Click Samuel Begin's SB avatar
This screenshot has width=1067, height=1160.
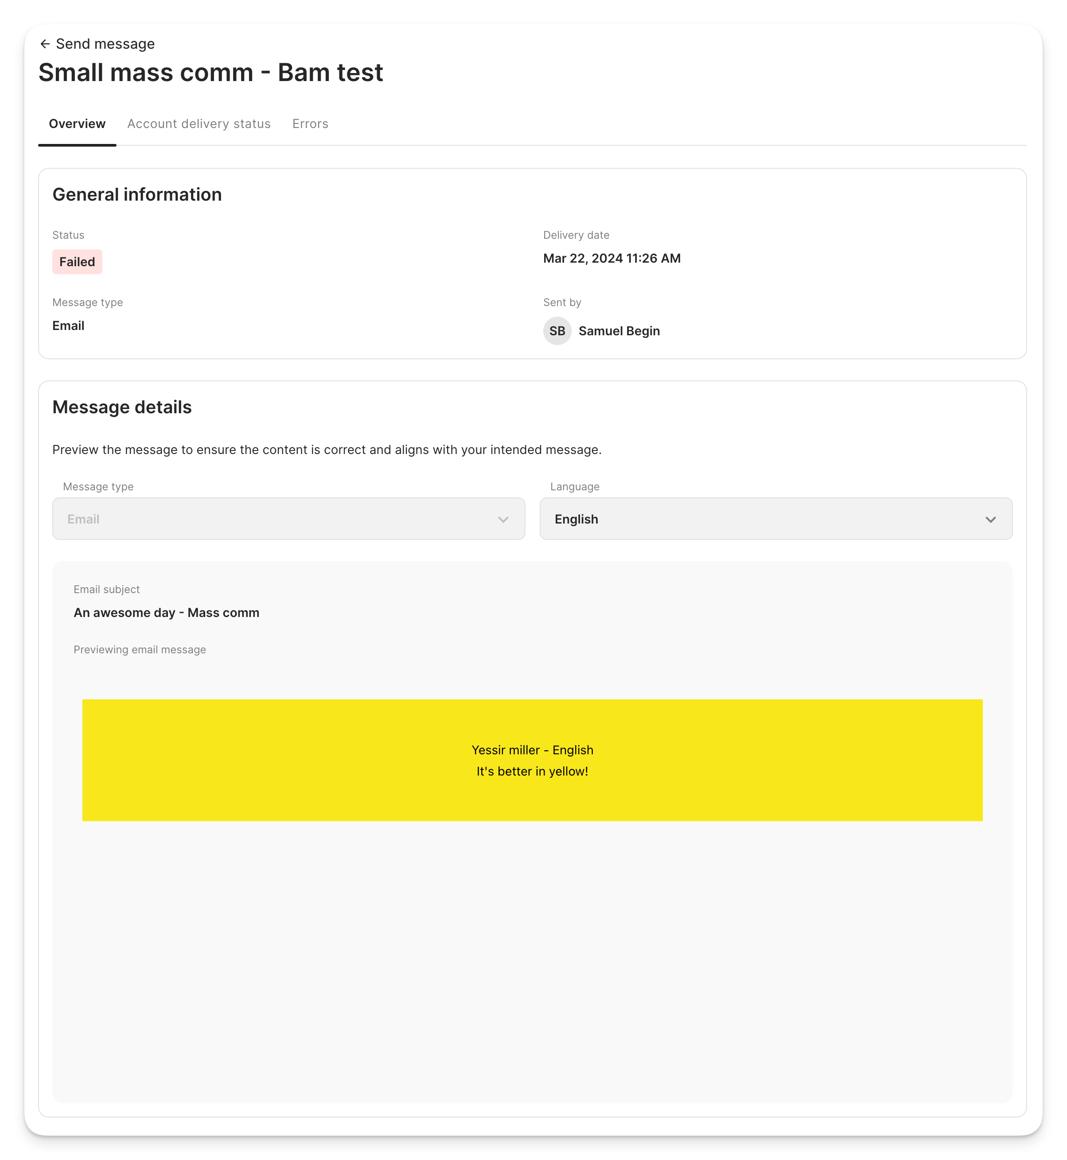[557, 331]
